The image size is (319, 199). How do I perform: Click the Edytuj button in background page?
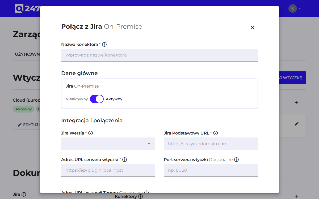click(x=26, y=125)
